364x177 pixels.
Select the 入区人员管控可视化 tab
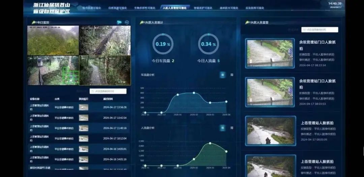(175, 8)
